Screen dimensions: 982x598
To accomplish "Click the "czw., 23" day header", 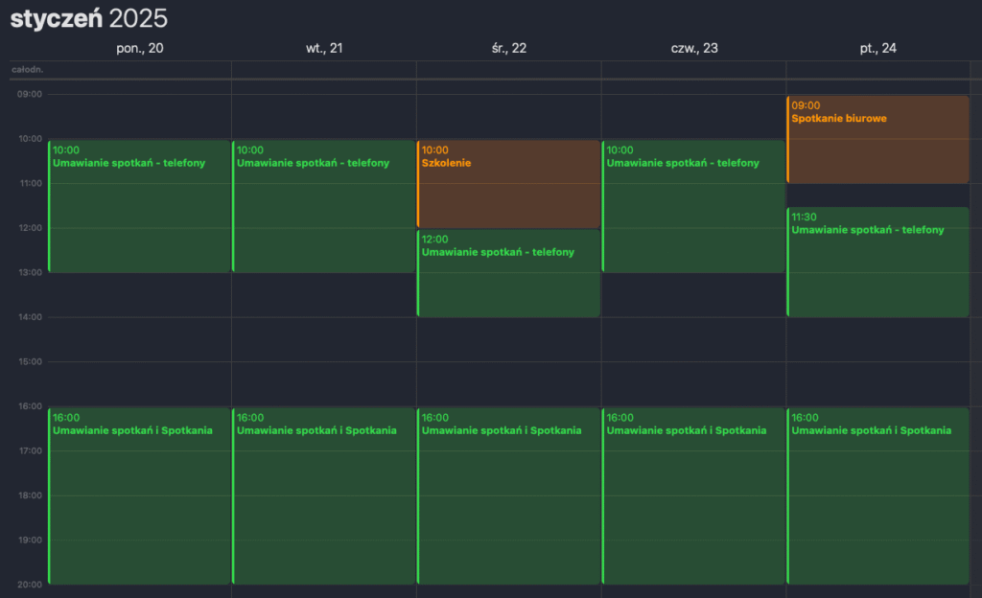I will coord(694,48).
